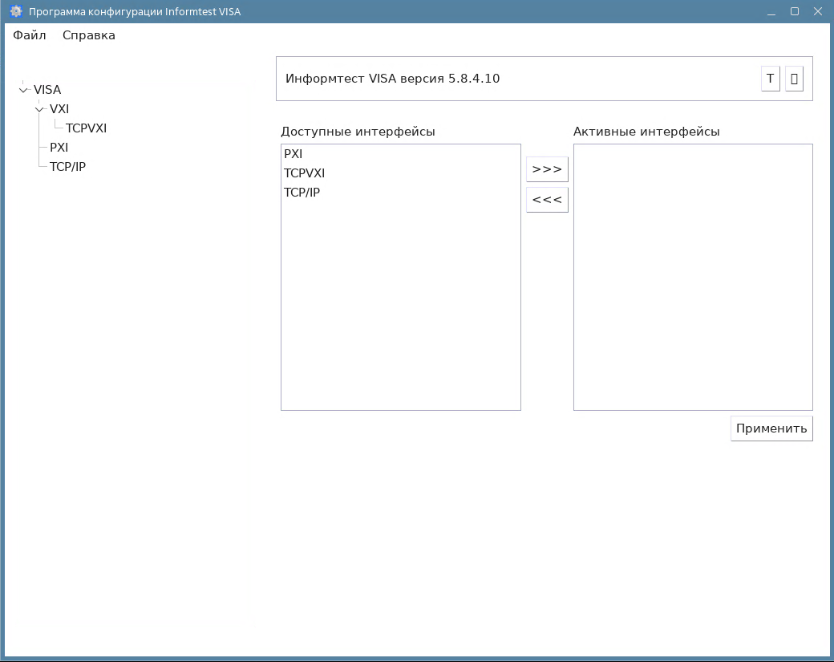Select VXI in the tree
The width and height of the screenshot is (834, 662).
(x=59, y=108)
